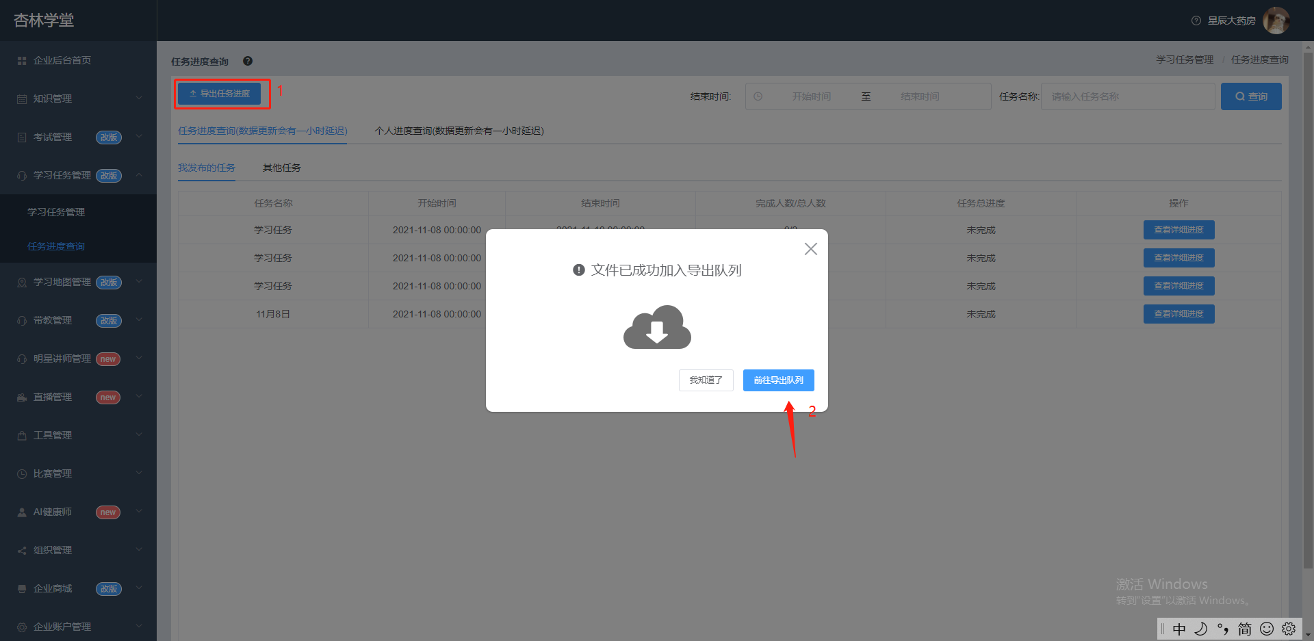Select 任务进度查询 submenu item
This screenshot has width=1314, height=641.
click(x=78, y=246)
